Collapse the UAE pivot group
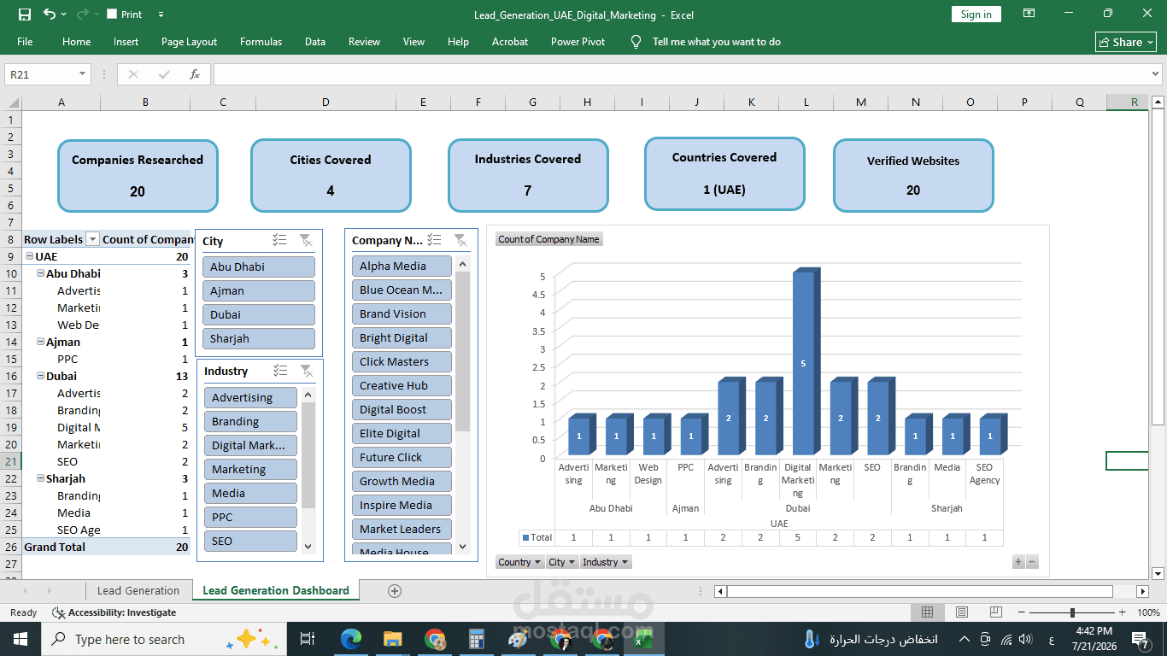This screenshot has height=656, width=1167. tap(29, 256)
